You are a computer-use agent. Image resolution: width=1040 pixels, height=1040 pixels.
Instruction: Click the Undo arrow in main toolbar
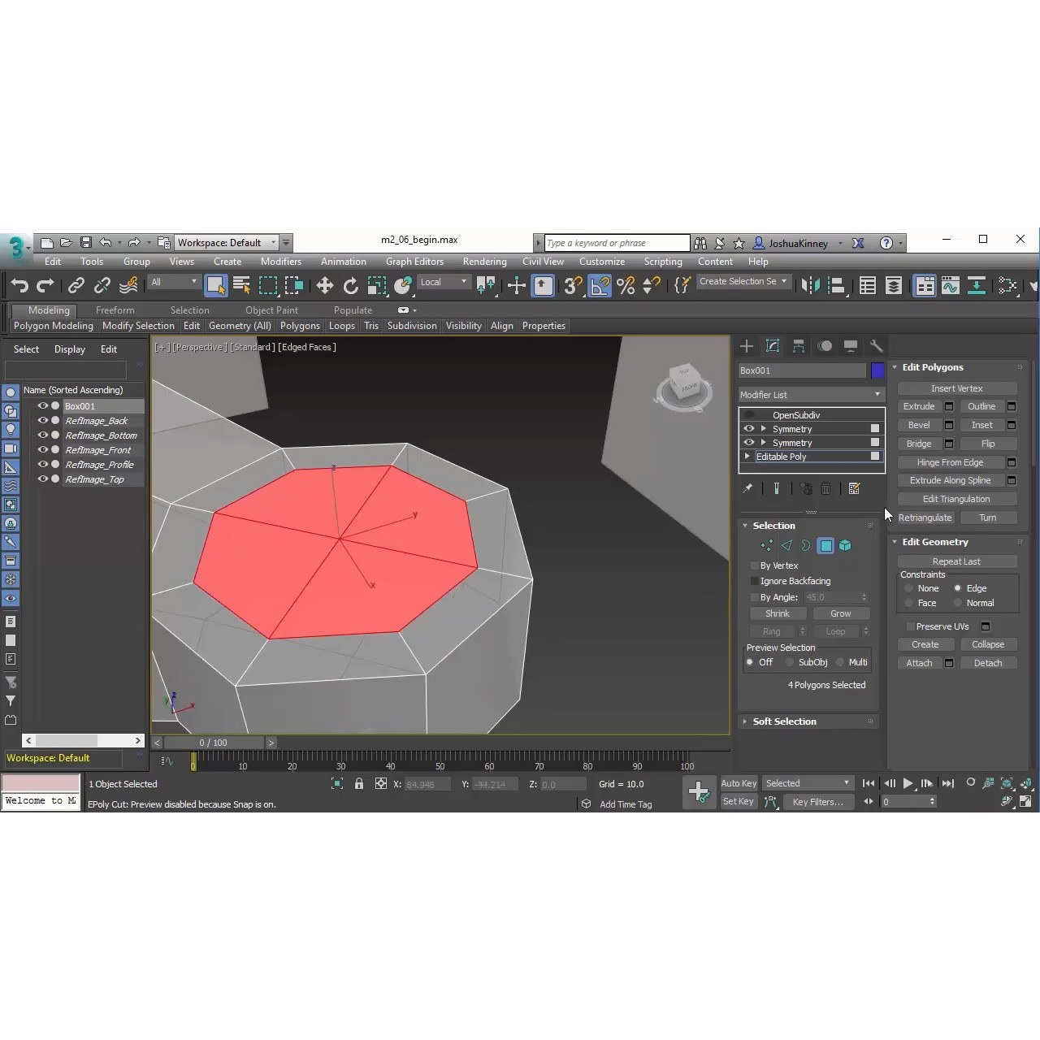[x=19, y=285]
